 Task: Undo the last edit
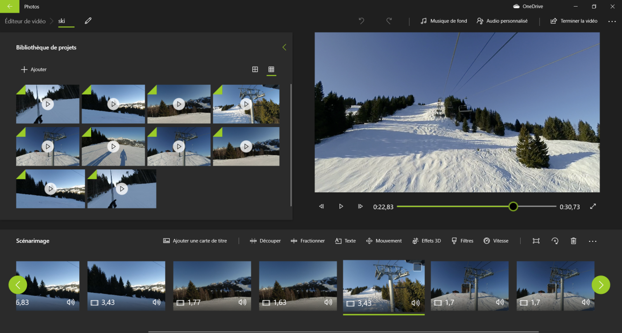tap(361, 21)
